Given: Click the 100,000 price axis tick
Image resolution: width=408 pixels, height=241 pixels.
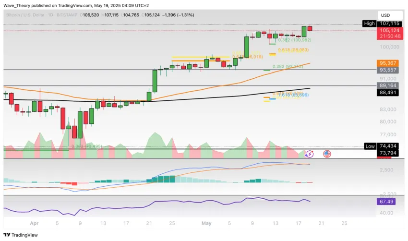Looking at the screenshot, I should pos(389,47).
